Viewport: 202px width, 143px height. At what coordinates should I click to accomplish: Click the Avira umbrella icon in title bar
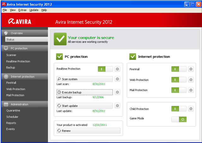point(4,4)
